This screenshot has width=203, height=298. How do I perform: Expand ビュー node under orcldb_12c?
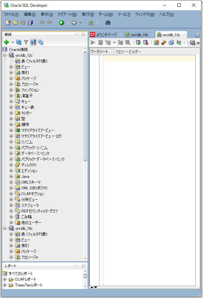(x=11, y=67)
